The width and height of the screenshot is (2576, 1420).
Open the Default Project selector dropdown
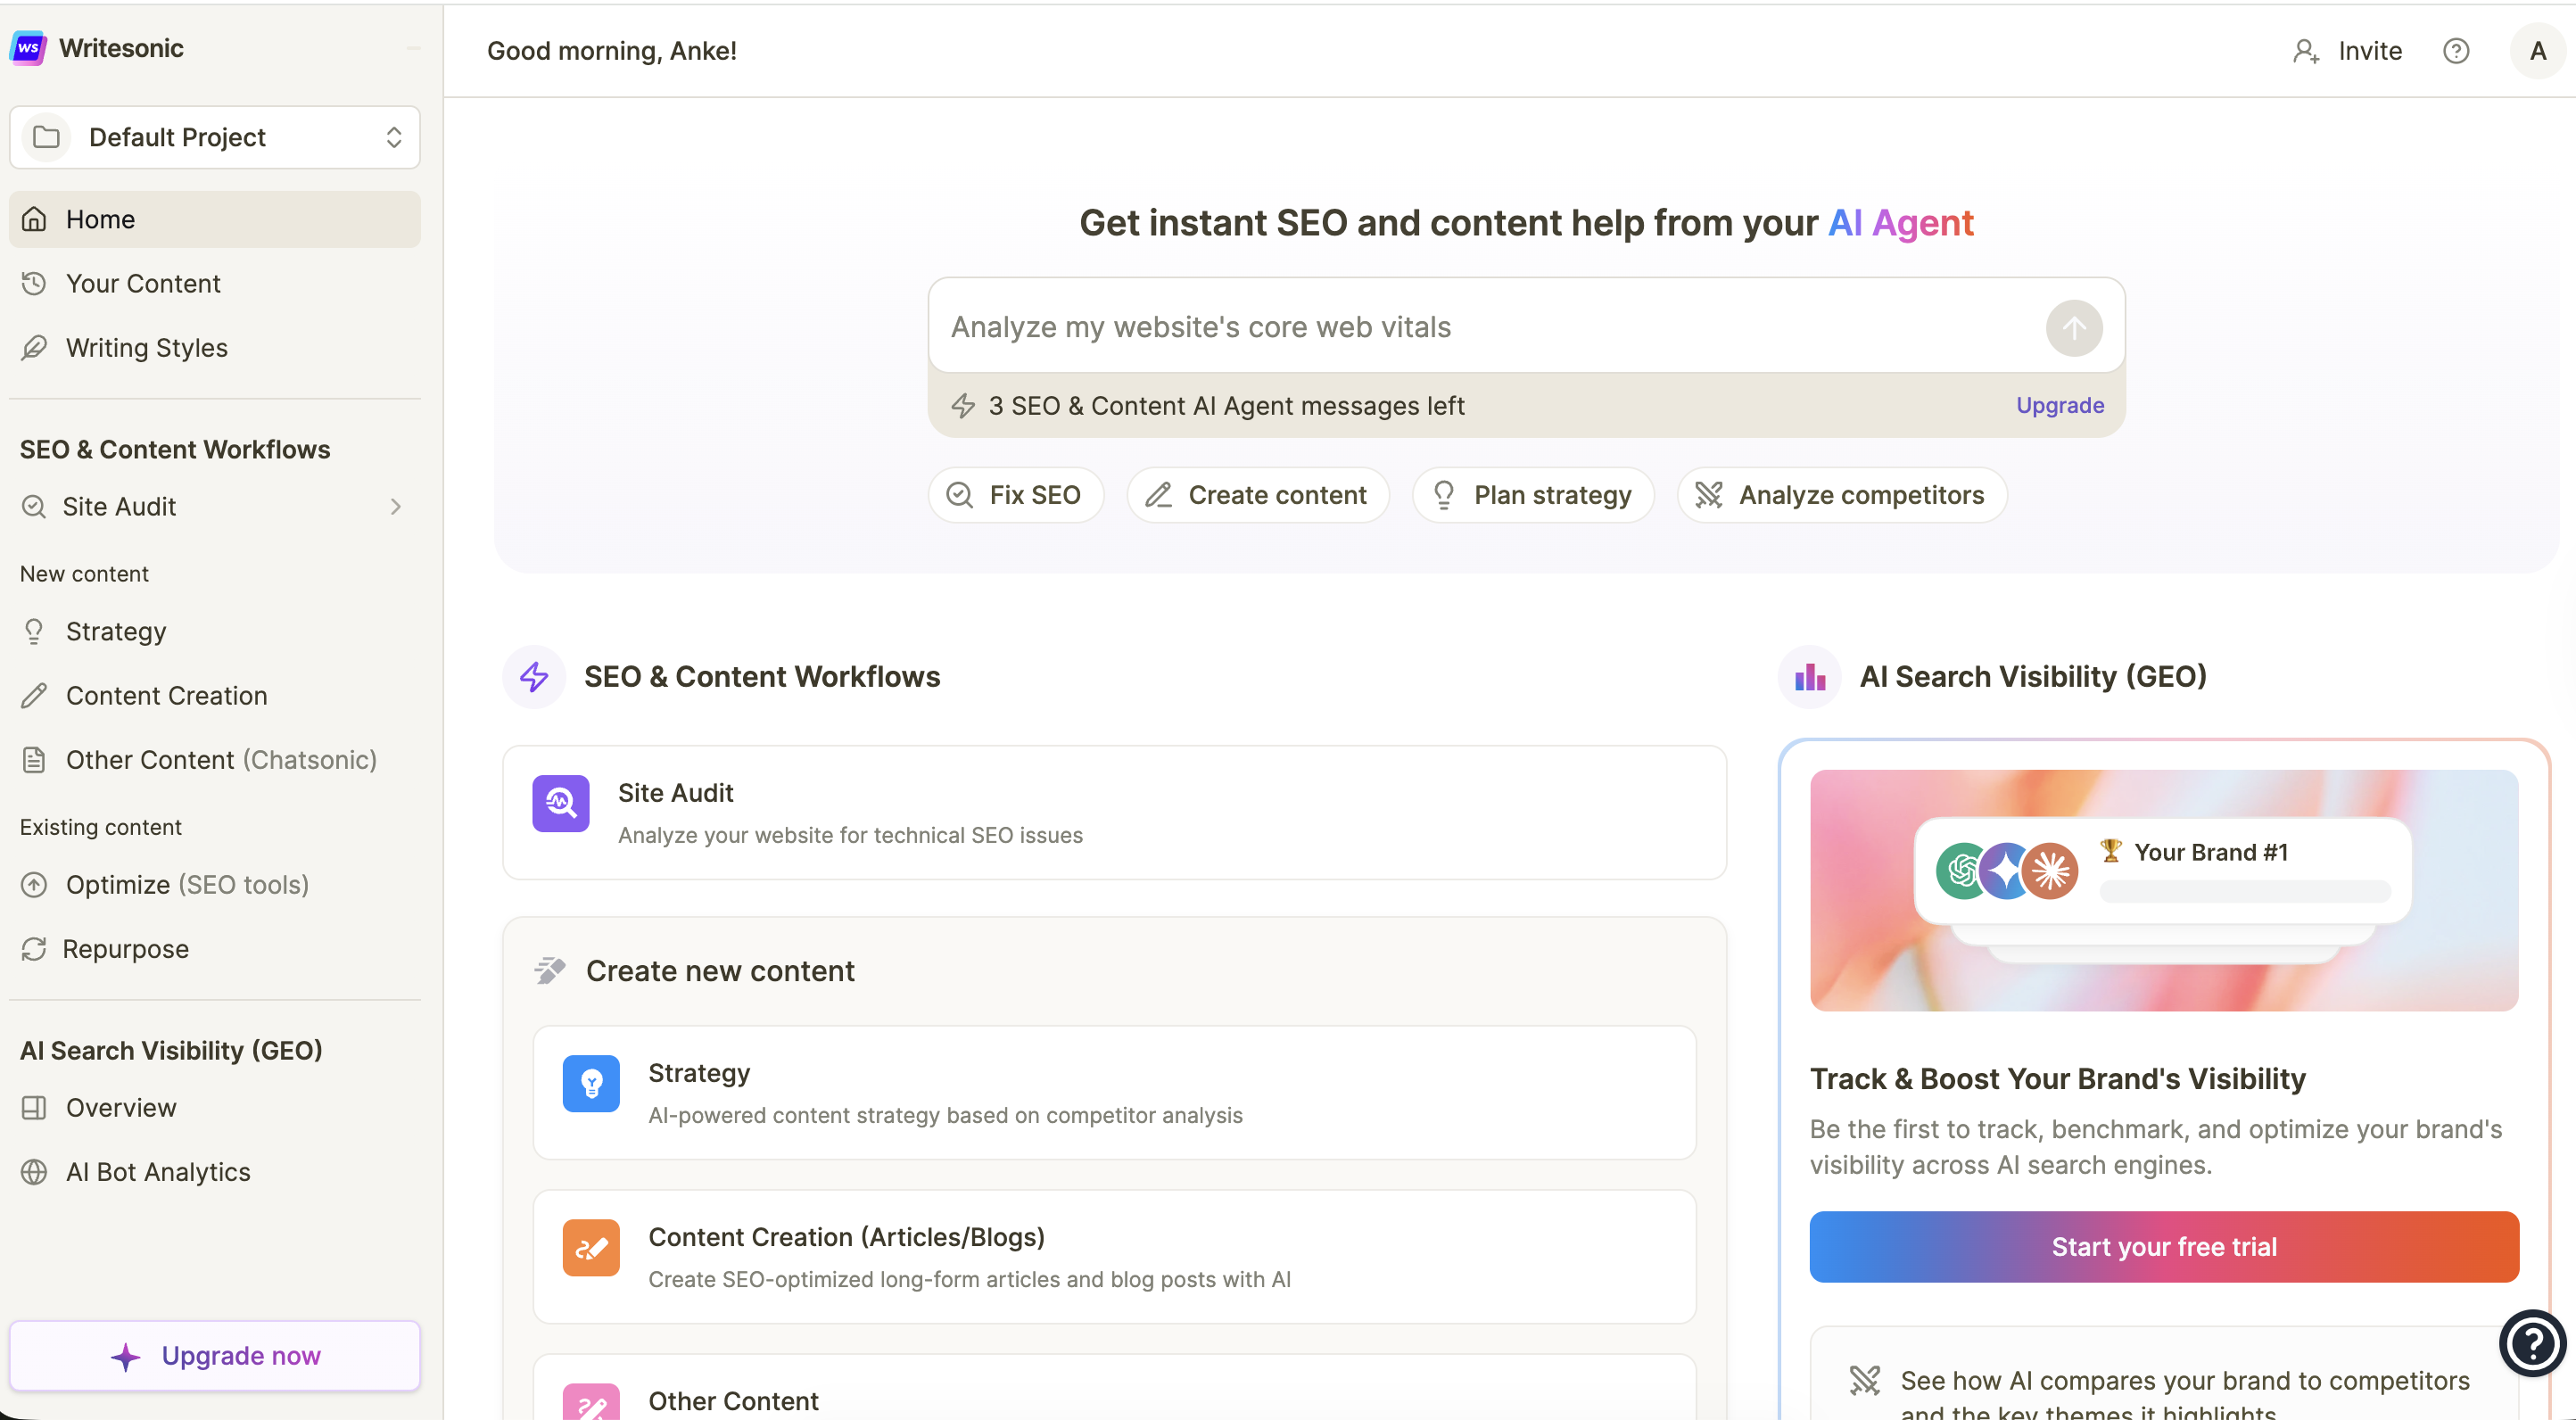click(x=214, y=137)
